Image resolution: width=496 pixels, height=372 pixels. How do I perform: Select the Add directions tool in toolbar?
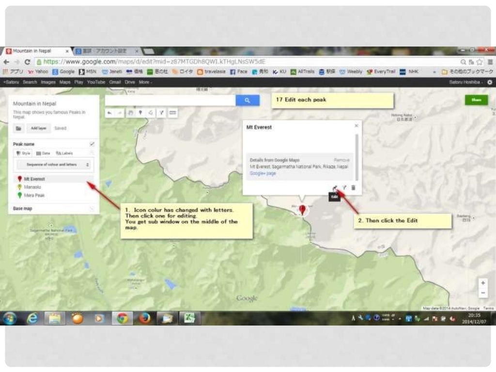[x=162, y=112]
